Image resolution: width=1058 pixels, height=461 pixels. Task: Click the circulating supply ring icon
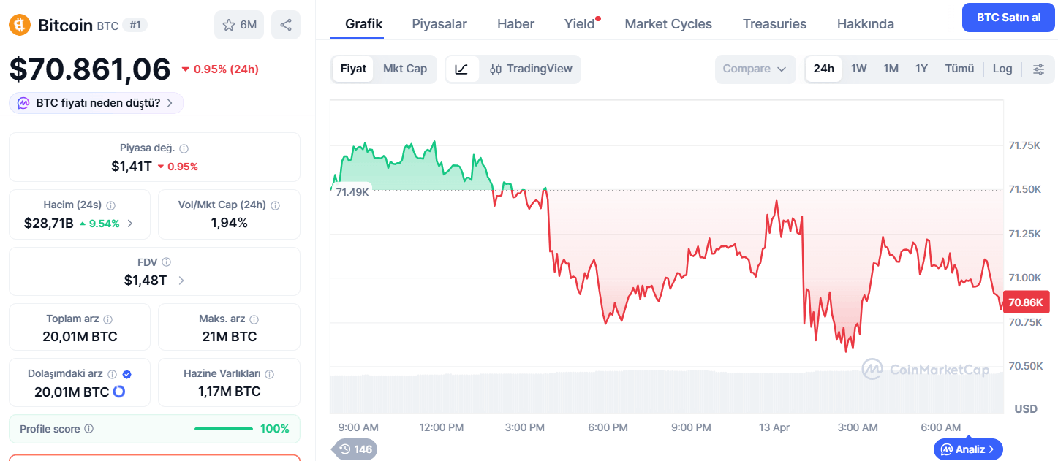coord(119,392)
